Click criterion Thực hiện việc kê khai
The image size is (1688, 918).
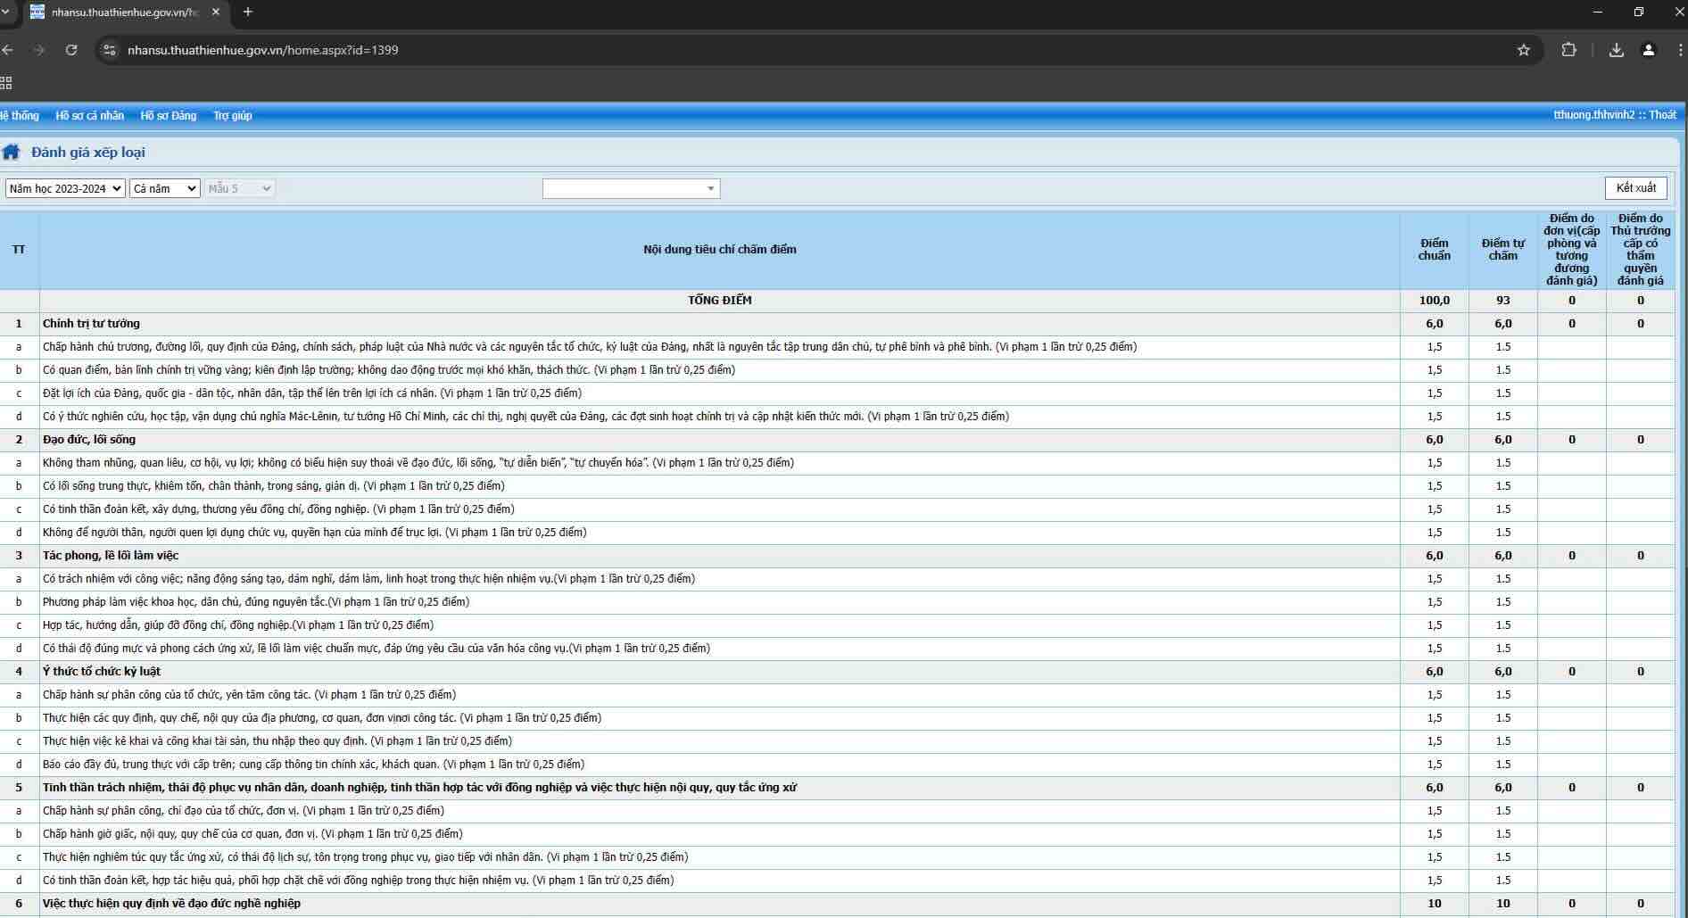[x=277, y=740]
